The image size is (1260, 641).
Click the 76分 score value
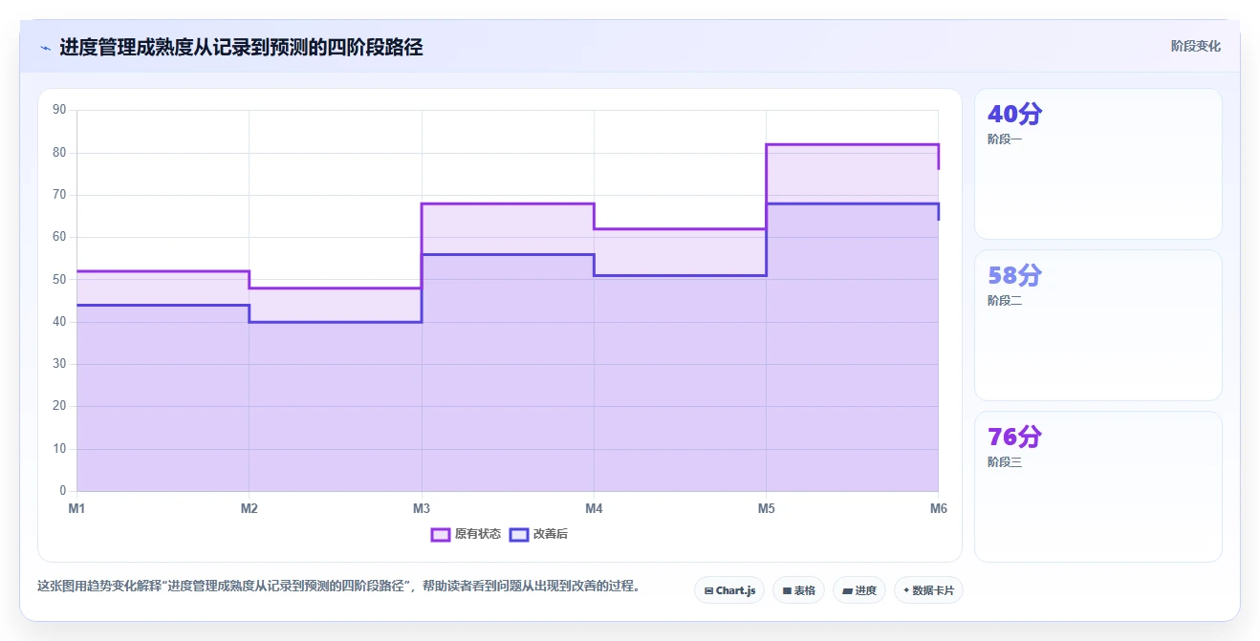coord(1014,437)
